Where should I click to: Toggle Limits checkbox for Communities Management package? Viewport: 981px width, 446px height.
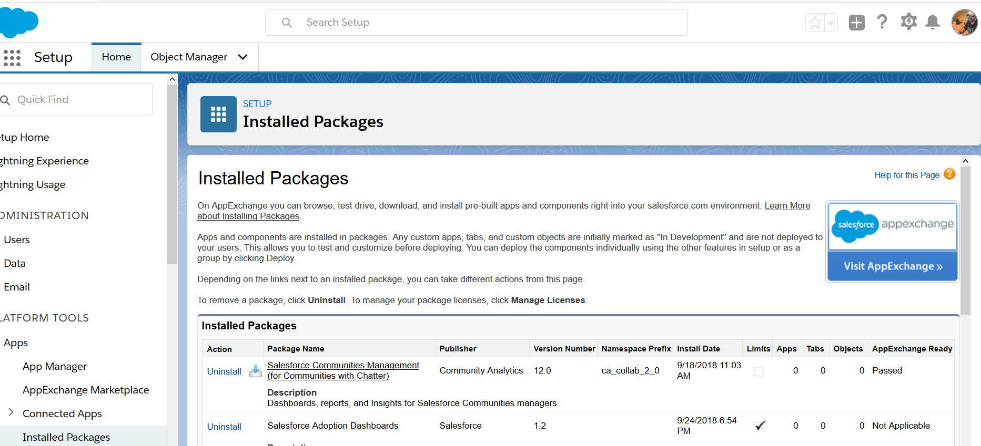[758, 371]
